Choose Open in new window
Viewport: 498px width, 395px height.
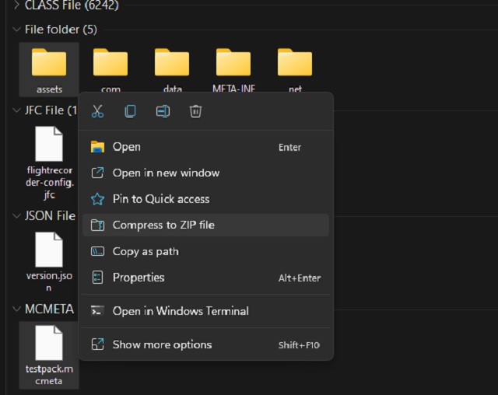coord(166,173)
